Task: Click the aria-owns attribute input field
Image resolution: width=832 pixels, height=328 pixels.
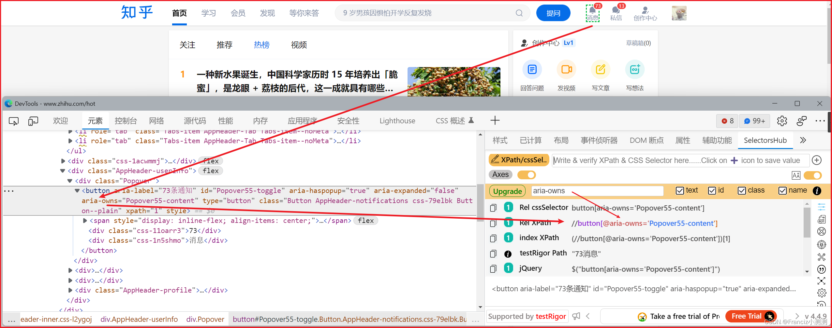Action: [x=597, y=191]
